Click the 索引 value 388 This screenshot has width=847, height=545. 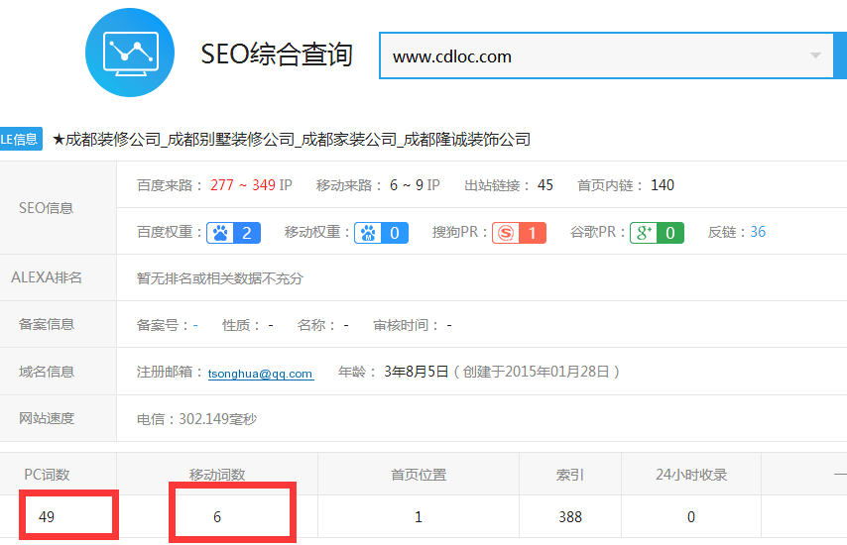[569, 516]
